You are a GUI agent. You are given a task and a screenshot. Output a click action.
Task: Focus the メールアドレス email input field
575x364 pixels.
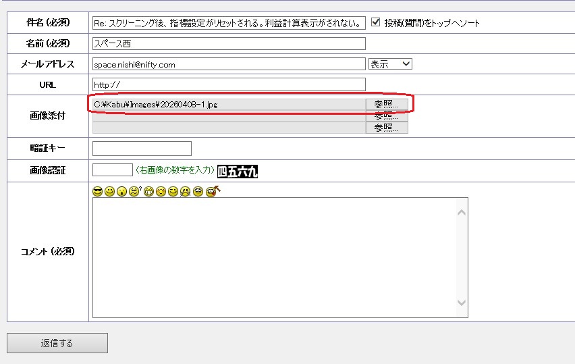coord(228,64)
